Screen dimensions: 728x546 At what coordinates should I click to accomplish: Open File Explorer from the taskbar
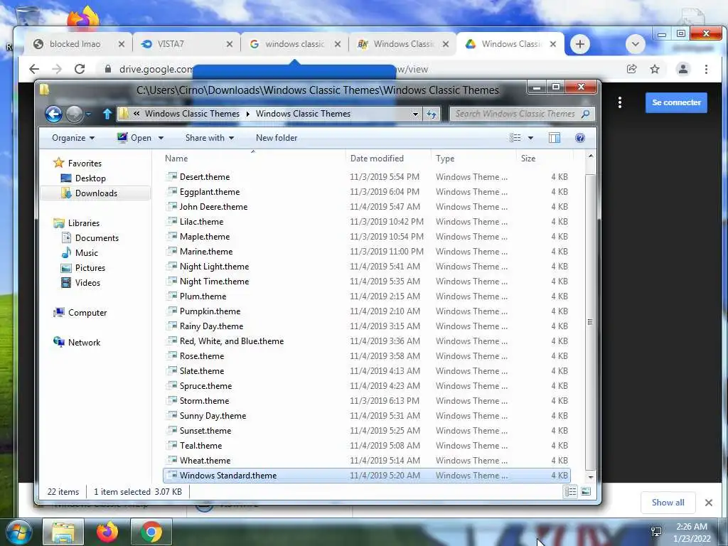(x=63, y=532)
